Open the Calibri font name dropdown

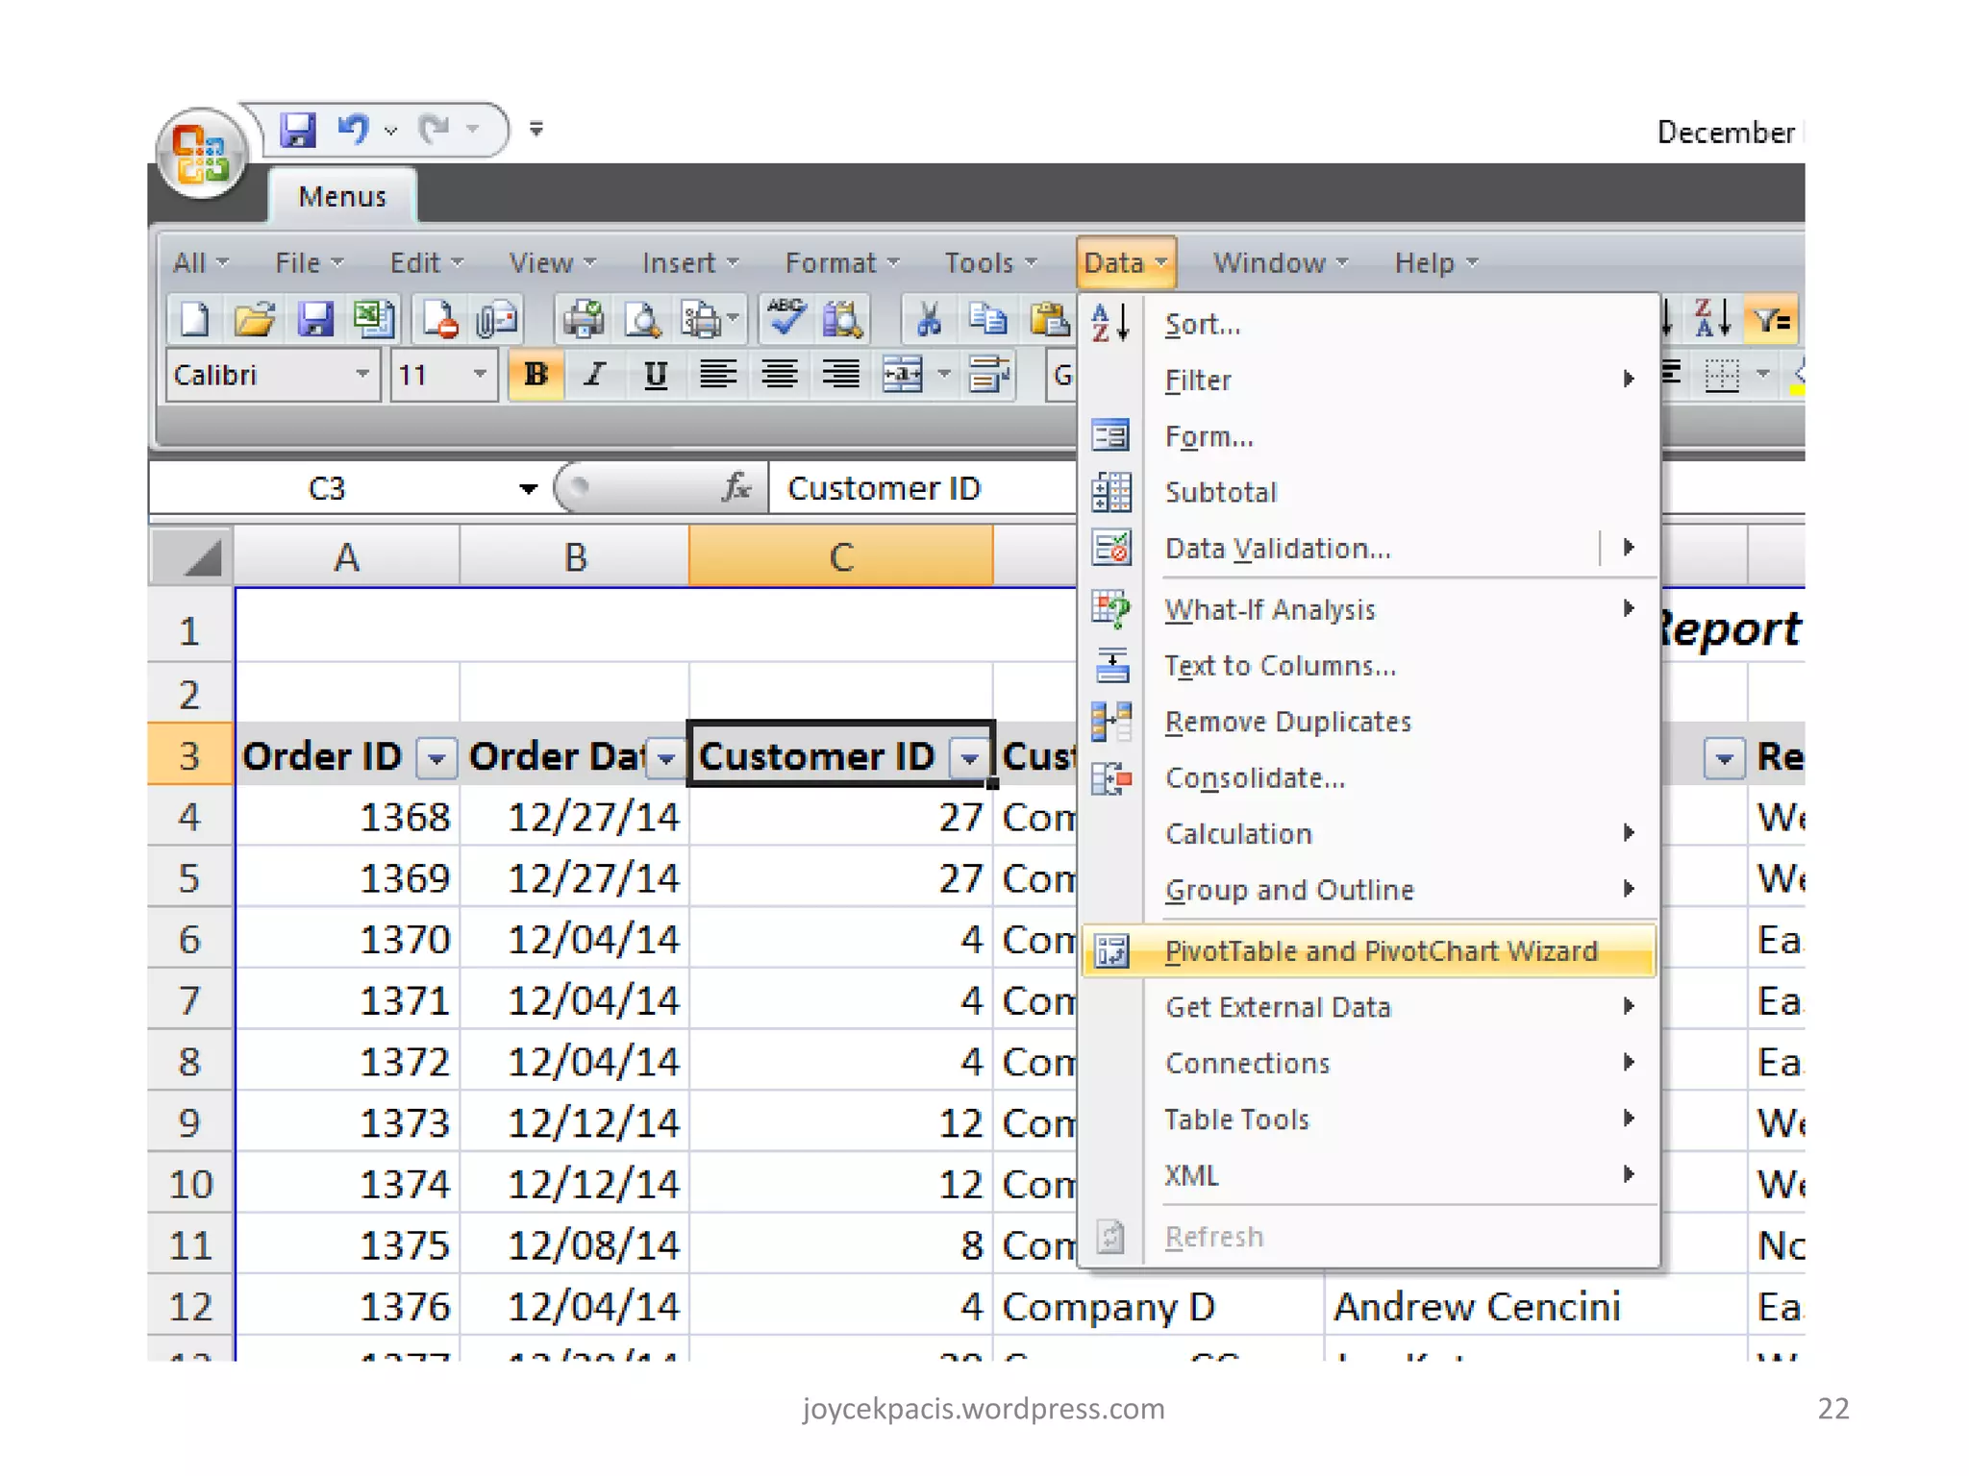pos(362,375)
